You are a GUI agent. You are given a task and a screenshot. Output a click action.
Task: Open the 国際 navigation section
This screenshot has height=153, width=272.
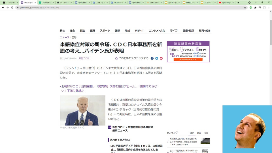117,31
